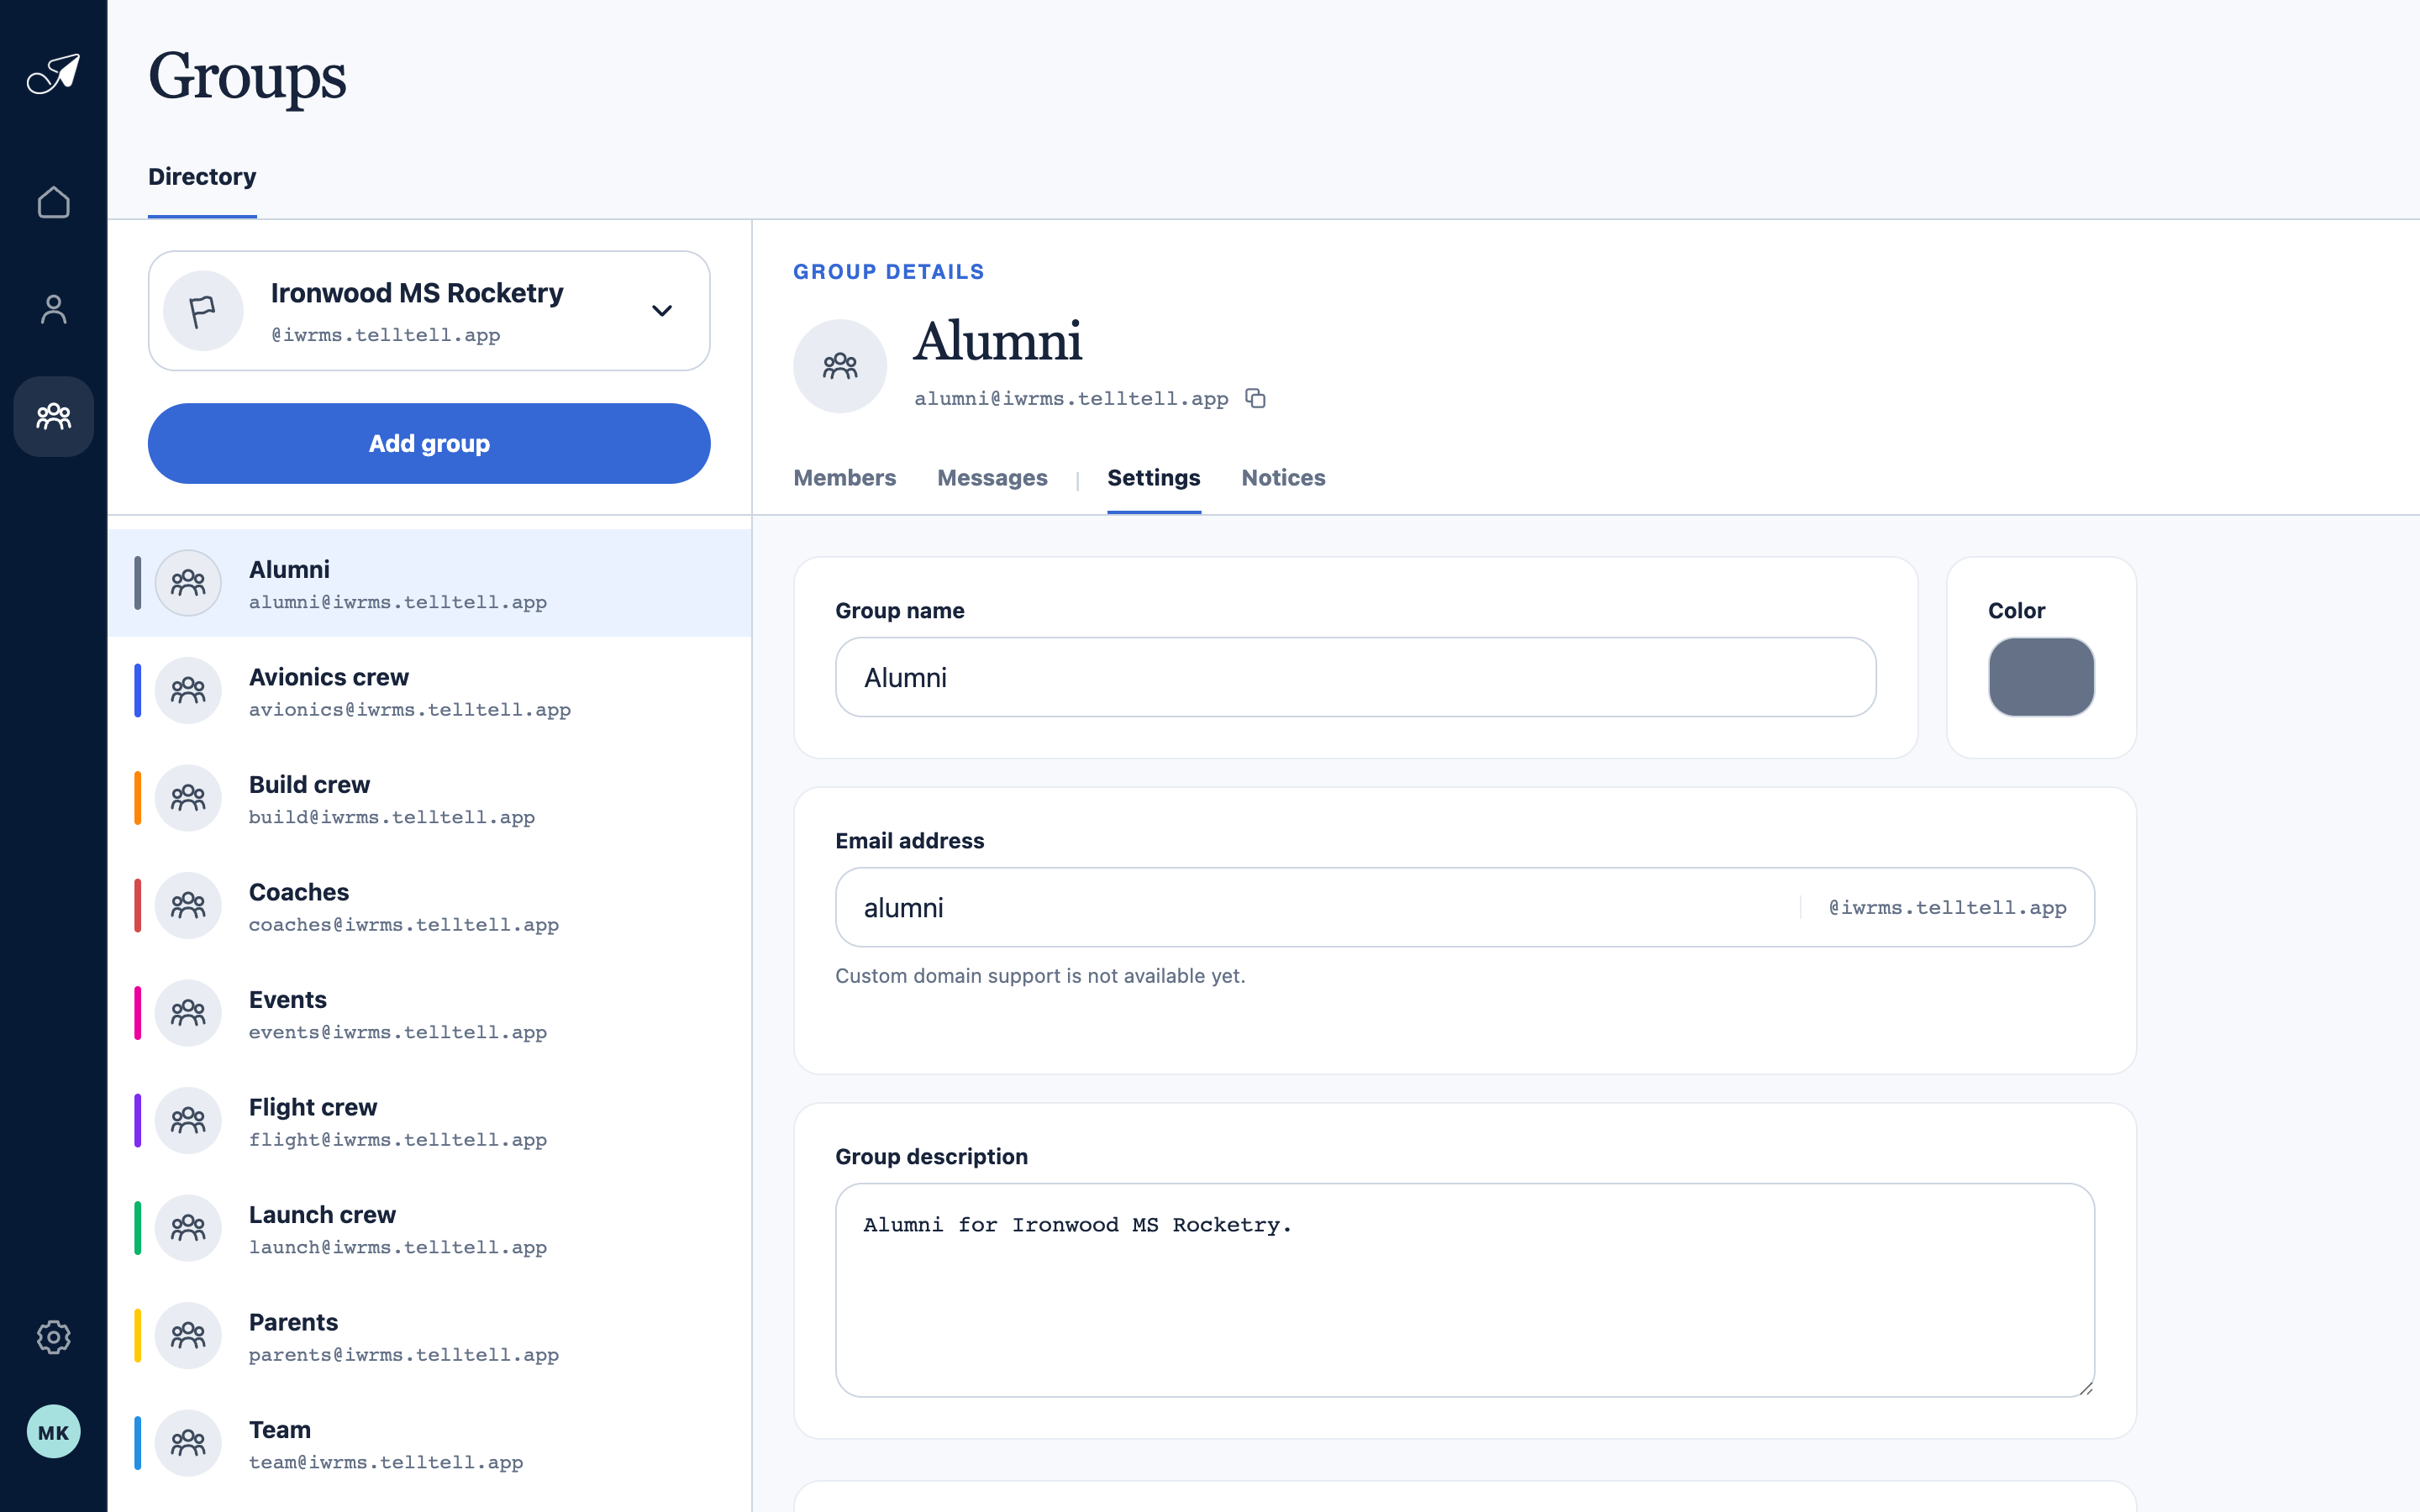Click flight@iwrms.telltell.app address
2420x1512 pixels.
(398, 1140)
